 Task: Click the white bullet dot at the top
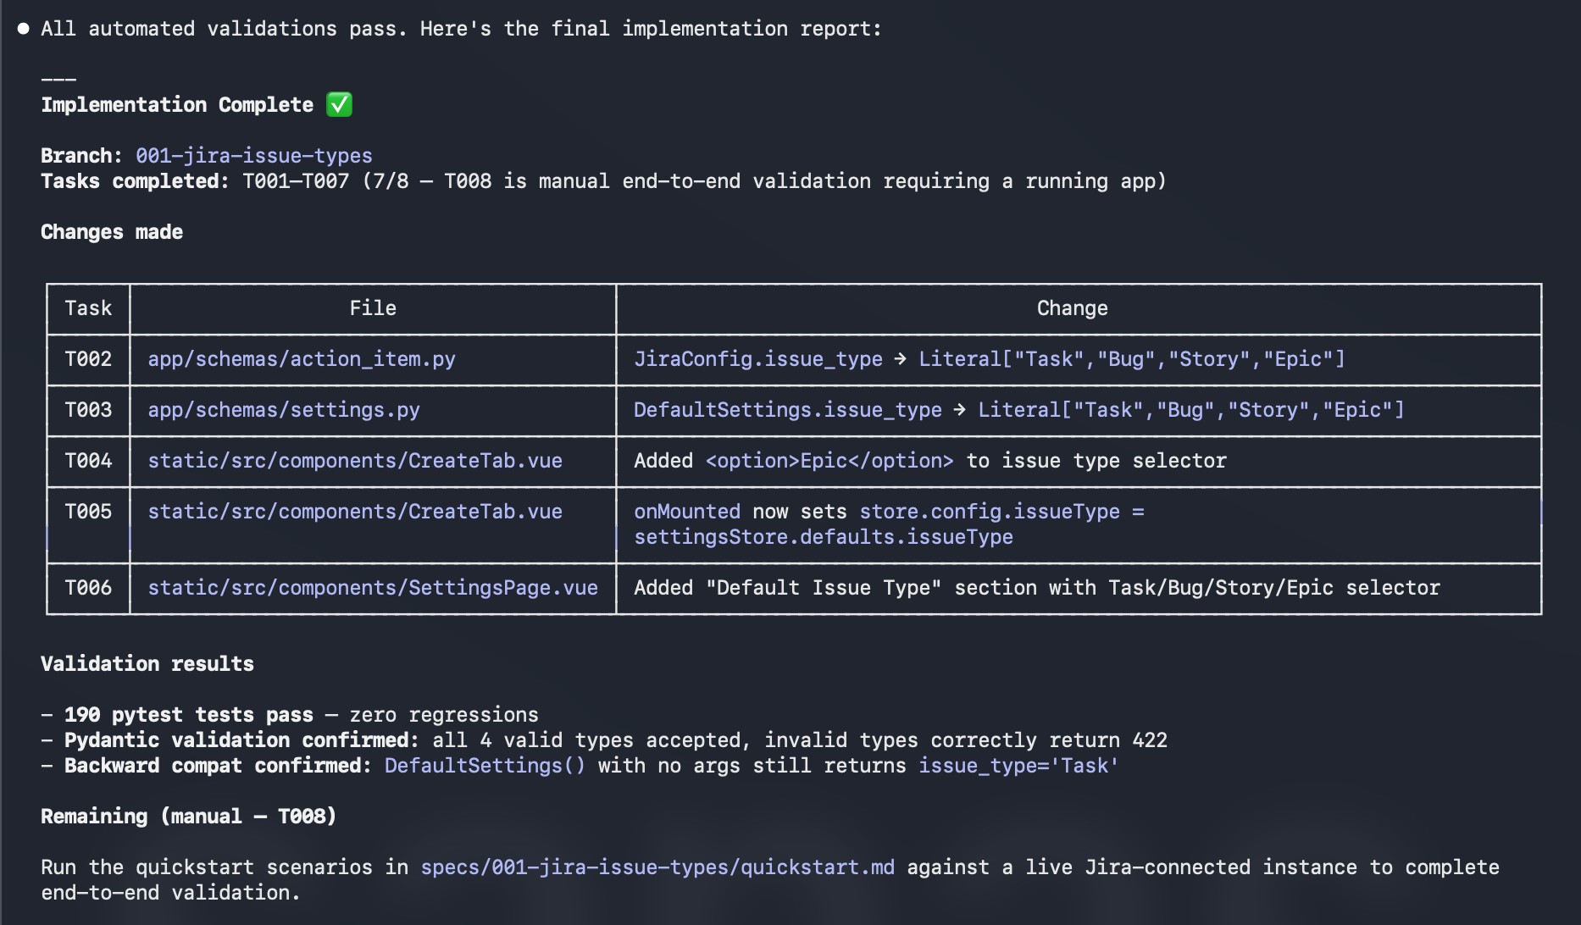(x=23, y=29)
